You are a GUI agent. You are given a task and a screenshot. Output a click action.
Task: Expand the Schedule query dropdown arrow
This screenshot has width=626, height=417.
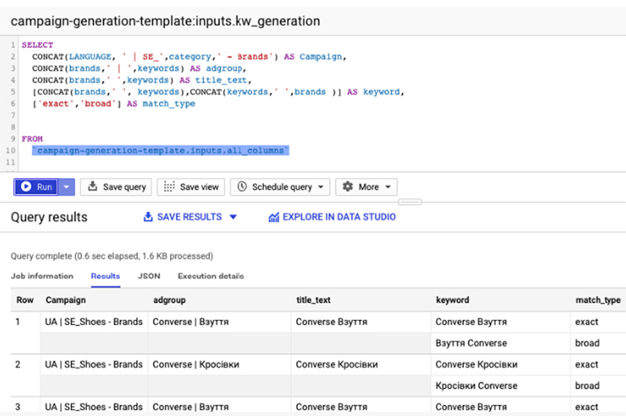(321, 188)
